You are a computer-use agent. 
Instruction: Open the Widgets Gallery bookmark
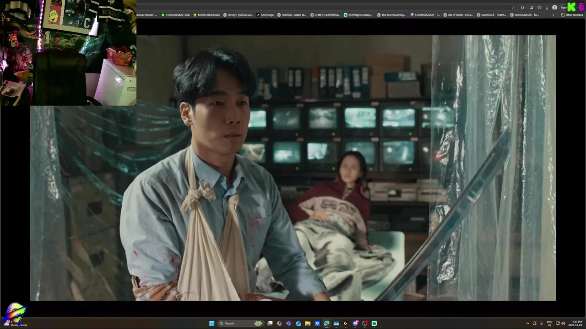(x=358, y=15)
